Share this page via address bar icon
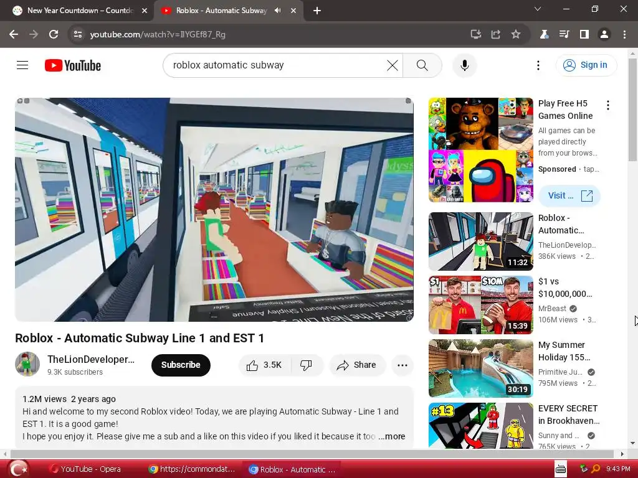Image resolution: width=638 pixels, height=478 pixels. click(x=495, y=35)
